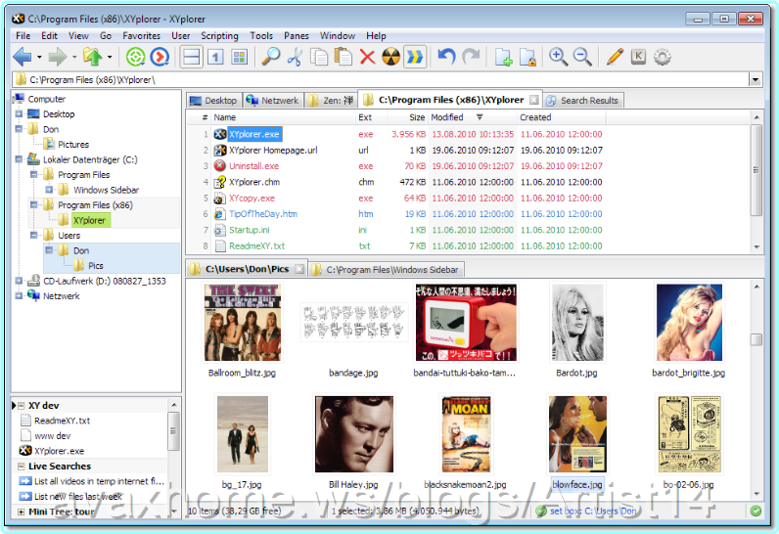Click the green Hotlist target icon
The width and height of the screenshot is (779, 534).
135,57
